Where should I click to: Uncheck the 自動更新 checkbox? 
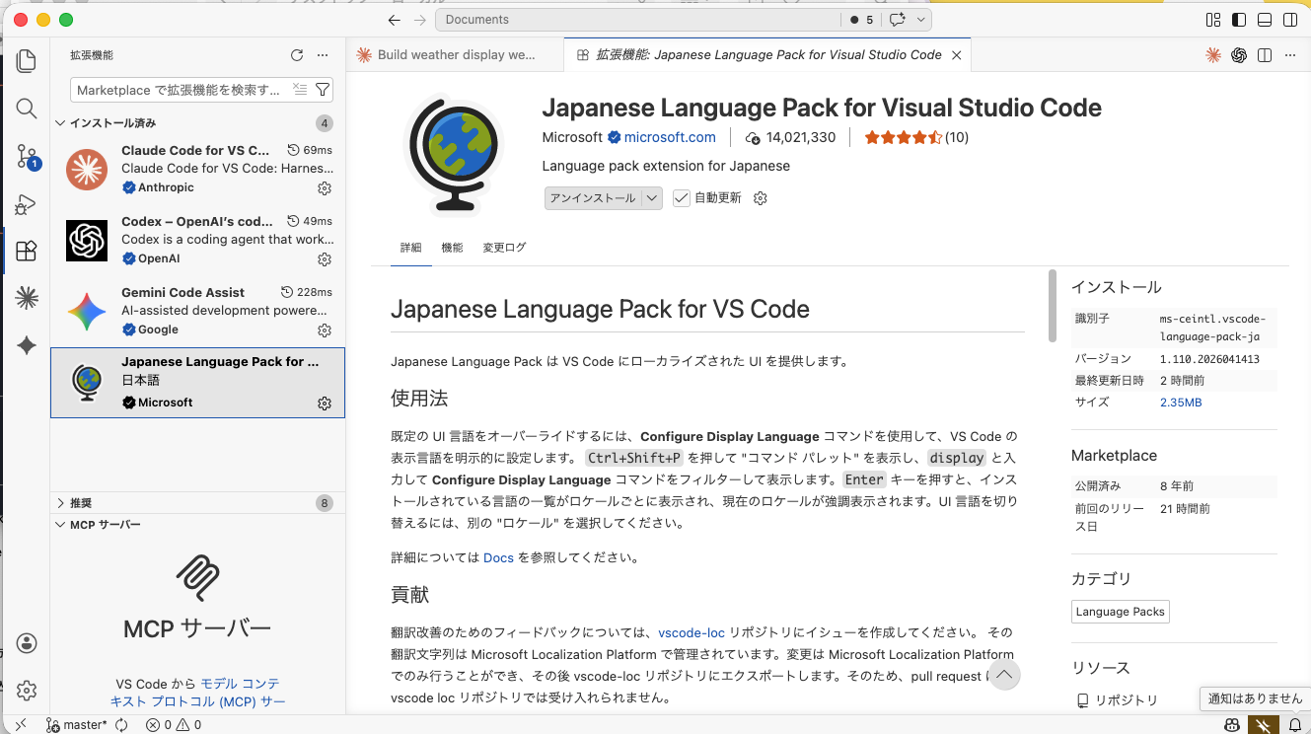(x=681, y=196)
